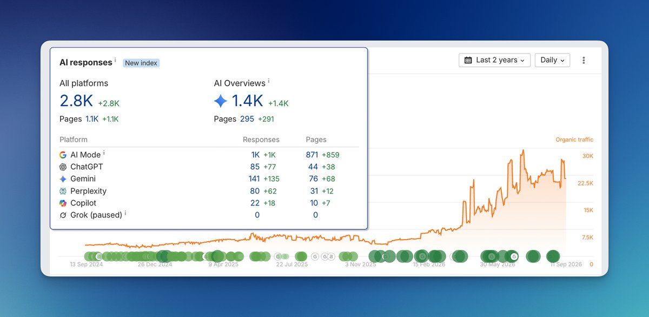The height and width of the screenshot is (317, 649).
Task: Click the ChatGPT responses value 85
Action: tap(255, 167)
